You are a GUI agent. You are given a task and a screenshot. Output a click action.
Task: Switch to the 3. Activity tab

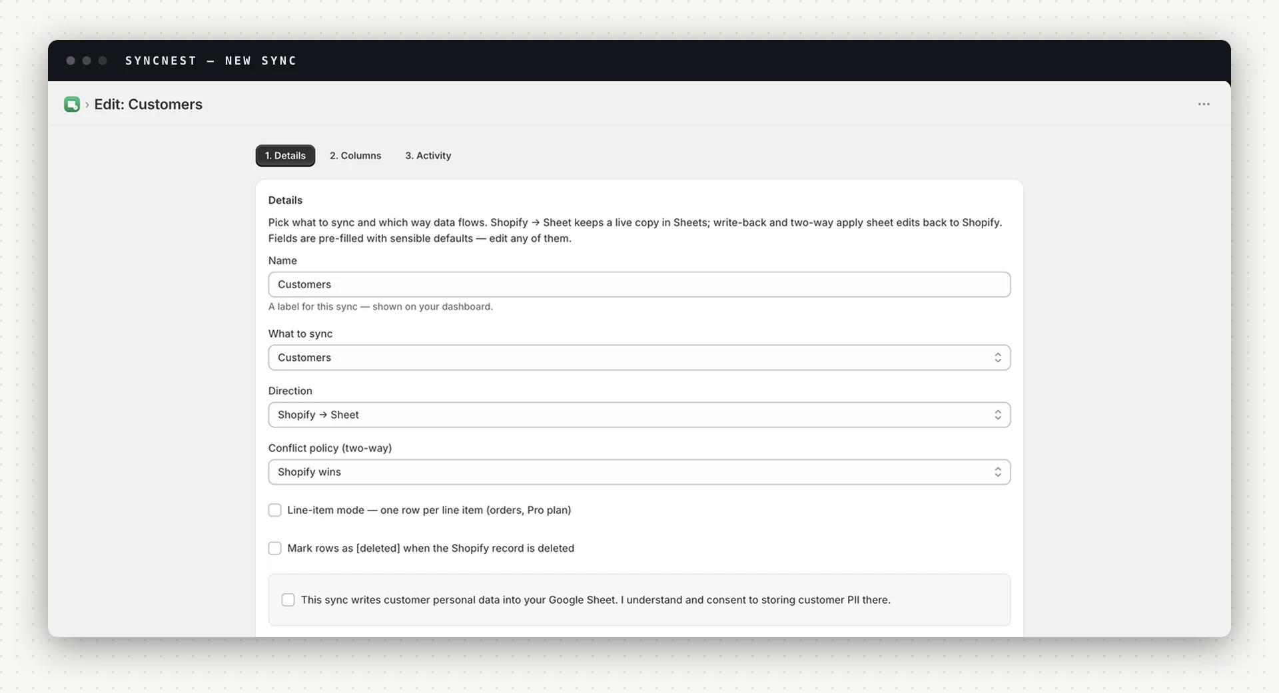(x=428, y=156)
